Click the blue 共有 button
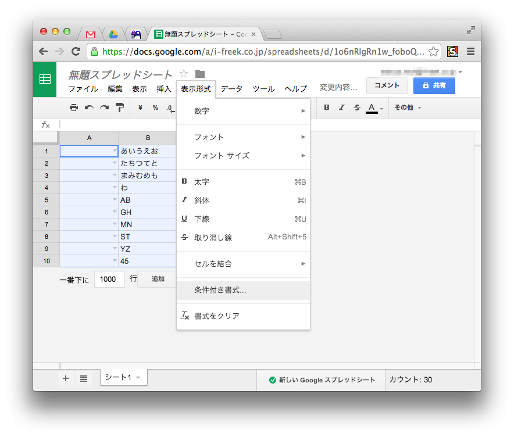 [434, 85]
